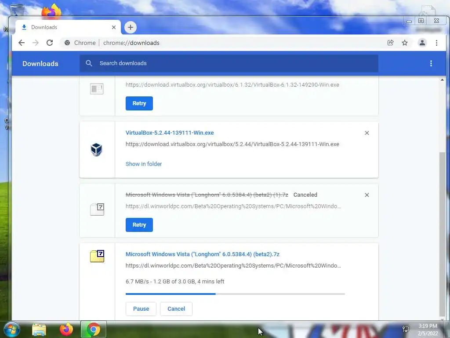Open the Longhorn (beta2).7z file link

203,254
